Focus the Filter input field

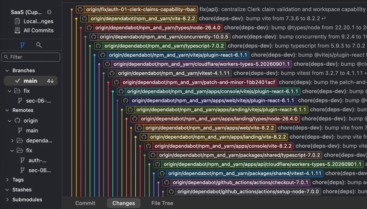(x=31, y=57)
